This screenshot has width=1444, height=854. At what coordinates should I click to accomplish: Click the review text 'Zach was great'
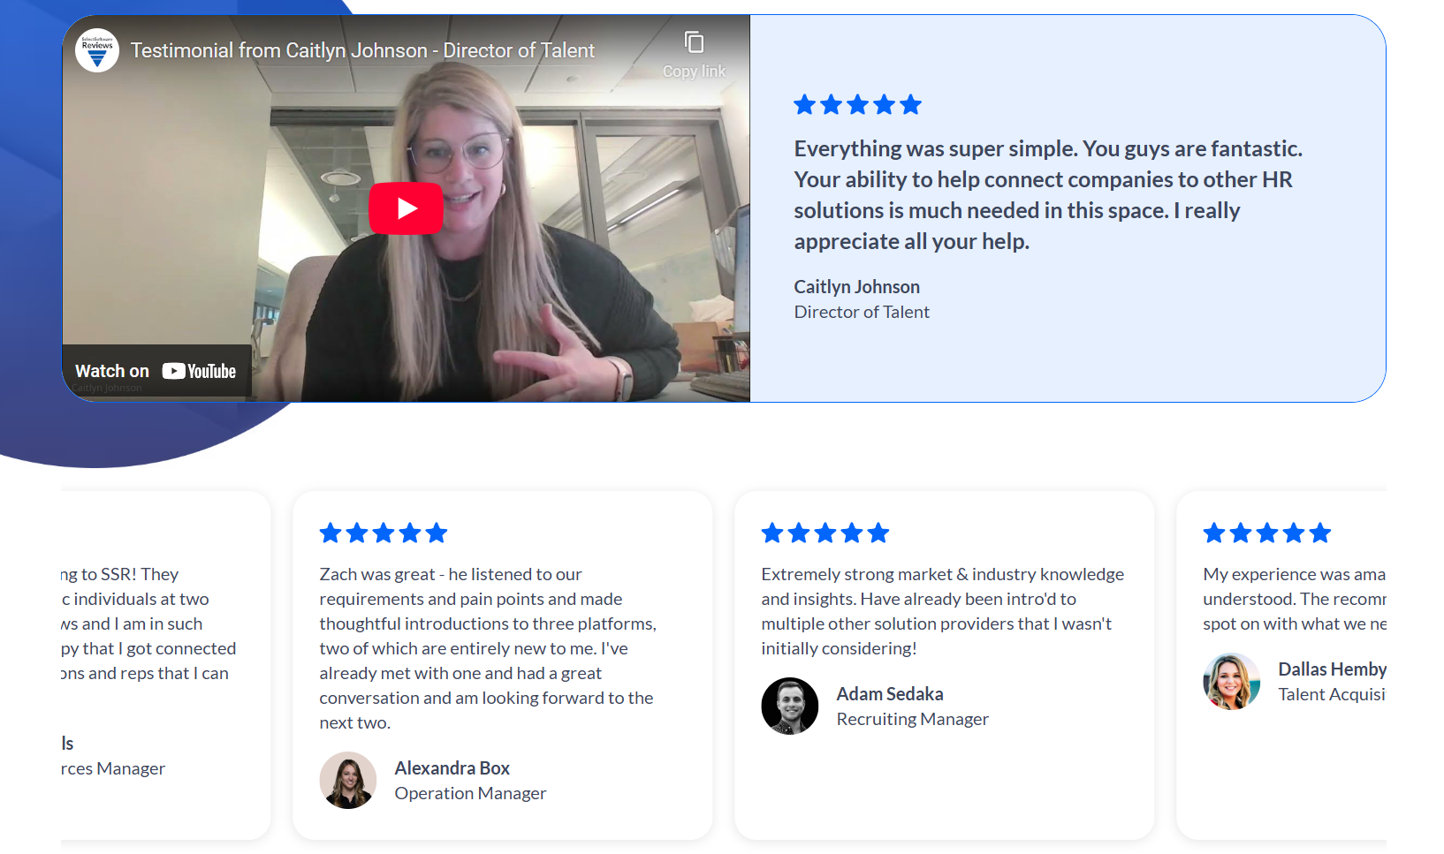click(x=488, y=648)
